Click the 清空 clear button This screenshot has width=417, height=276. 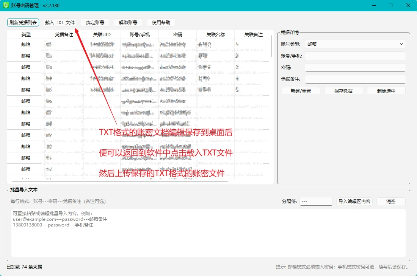click(391, 202)
